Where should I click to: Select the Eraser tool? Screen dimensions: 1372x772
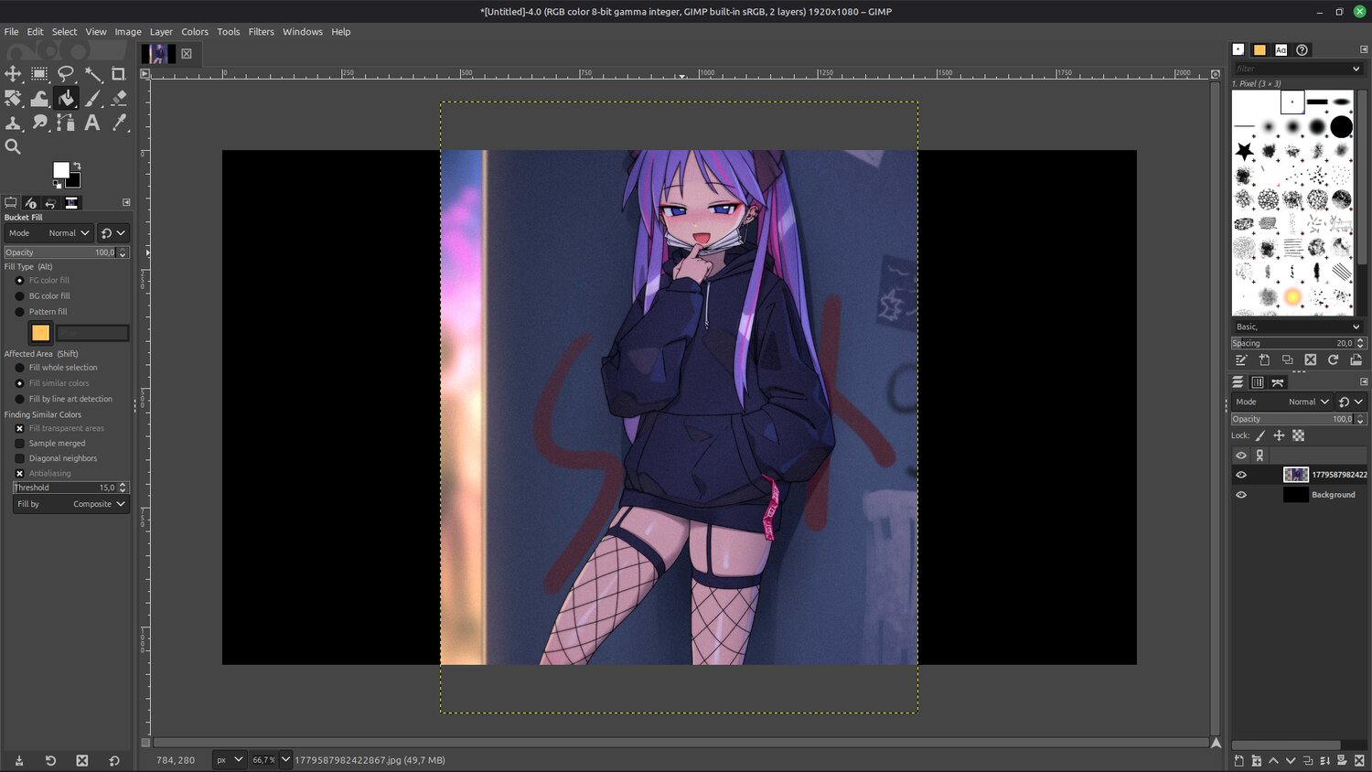click(119, 98)
